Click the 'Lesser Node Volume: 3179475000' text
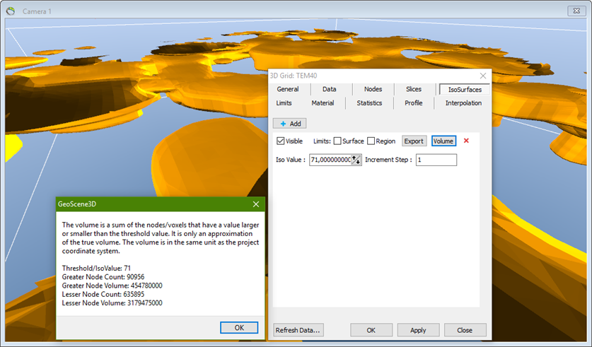Viewport: 592px width, 347px height. tap(112, 303)
